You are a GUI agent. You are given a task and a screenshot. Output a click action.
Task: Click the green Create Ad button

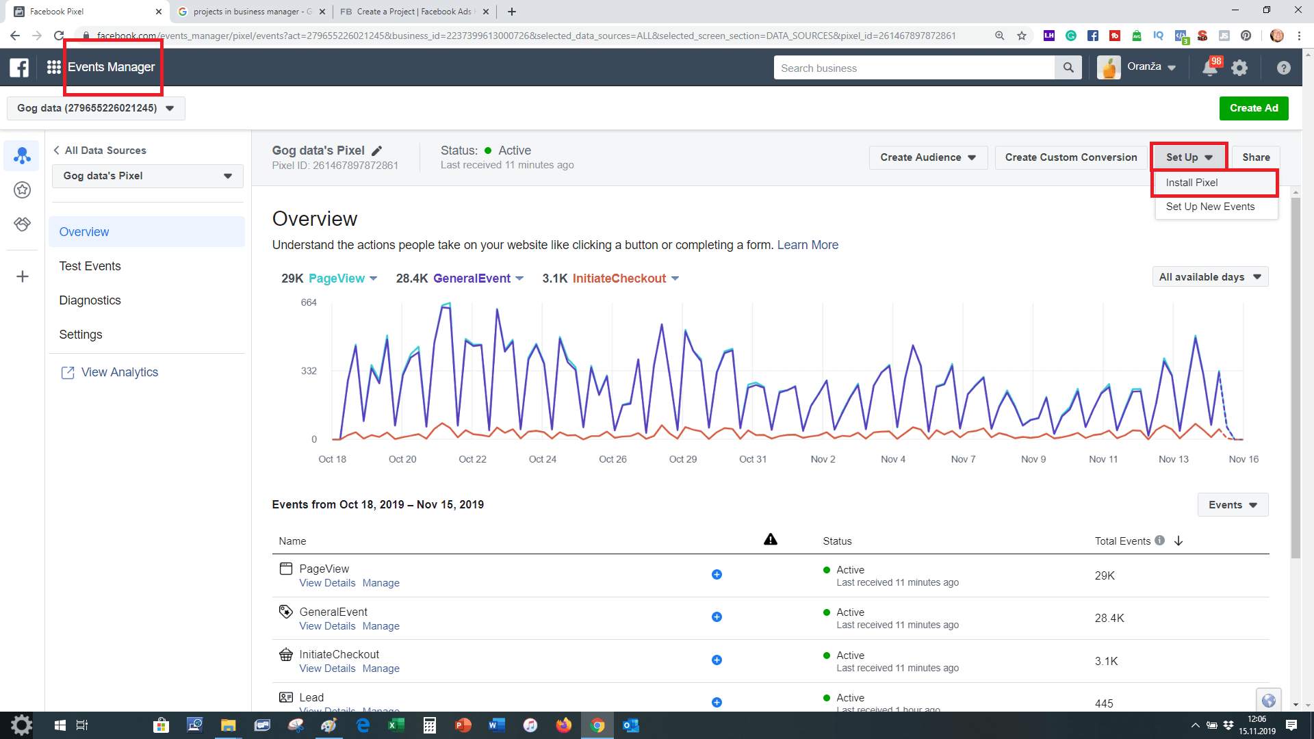pyautogui.click(x=1253, y=108)
